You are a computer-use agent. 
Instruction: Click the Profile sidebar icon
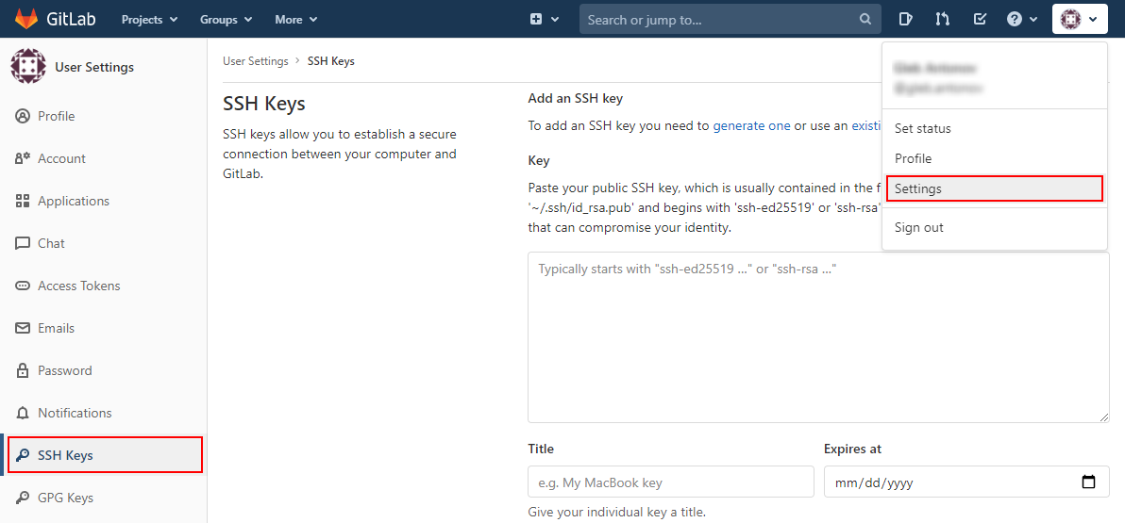pyautogui.click(x=23, y=116)
